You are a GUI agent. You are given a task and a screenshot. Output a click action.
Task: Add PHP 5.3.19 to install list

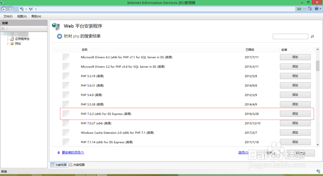coord(295,76)
